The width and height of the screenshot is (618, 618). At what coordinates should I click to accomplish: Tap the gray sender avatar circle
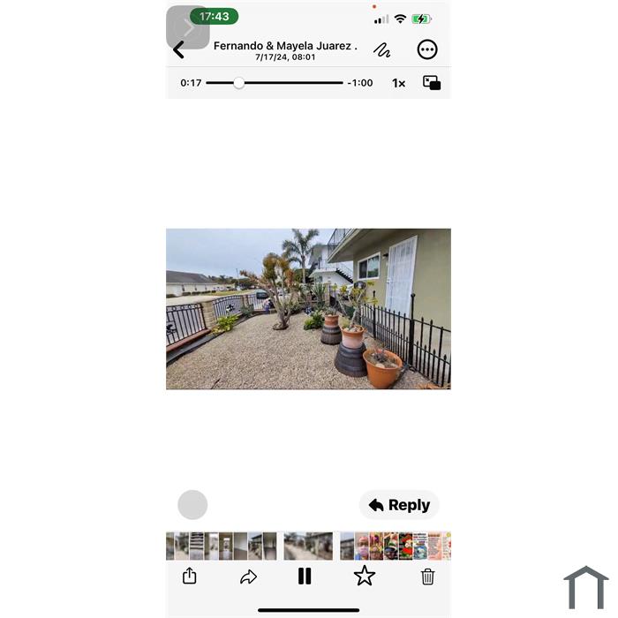point(192,505)
